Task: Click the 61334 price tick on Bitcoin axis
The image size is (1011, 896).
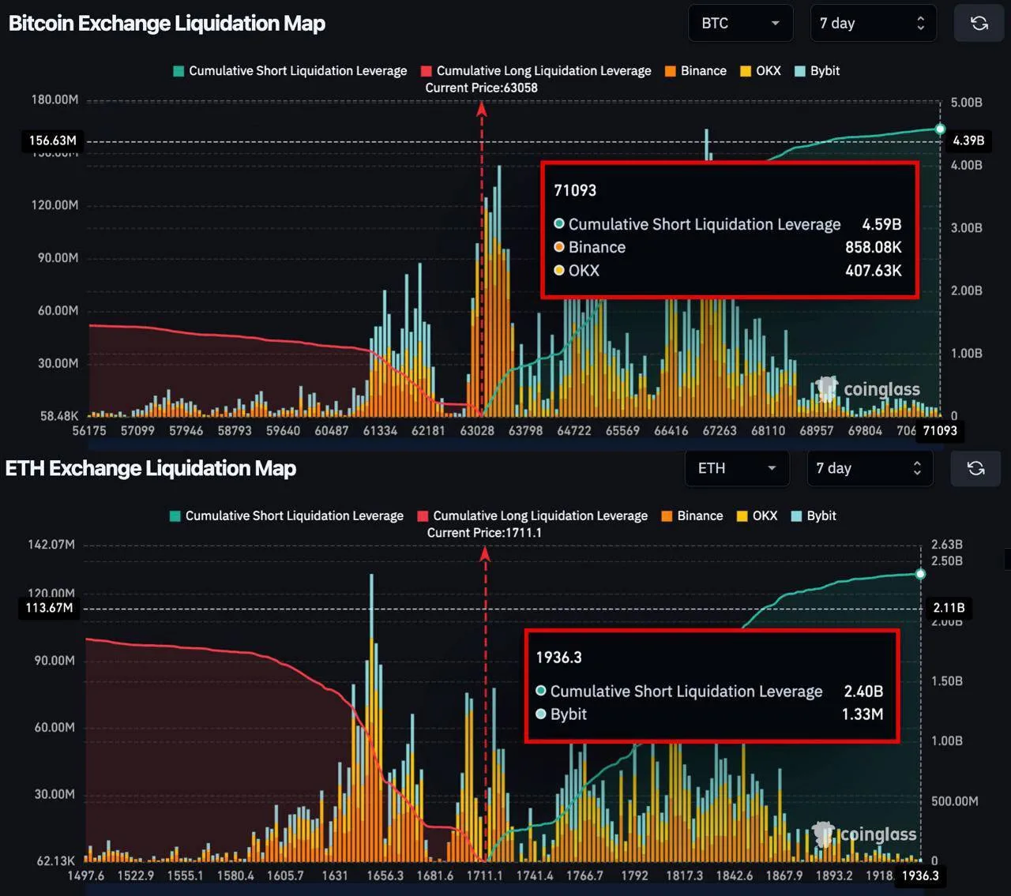Action: pos(380,431)
